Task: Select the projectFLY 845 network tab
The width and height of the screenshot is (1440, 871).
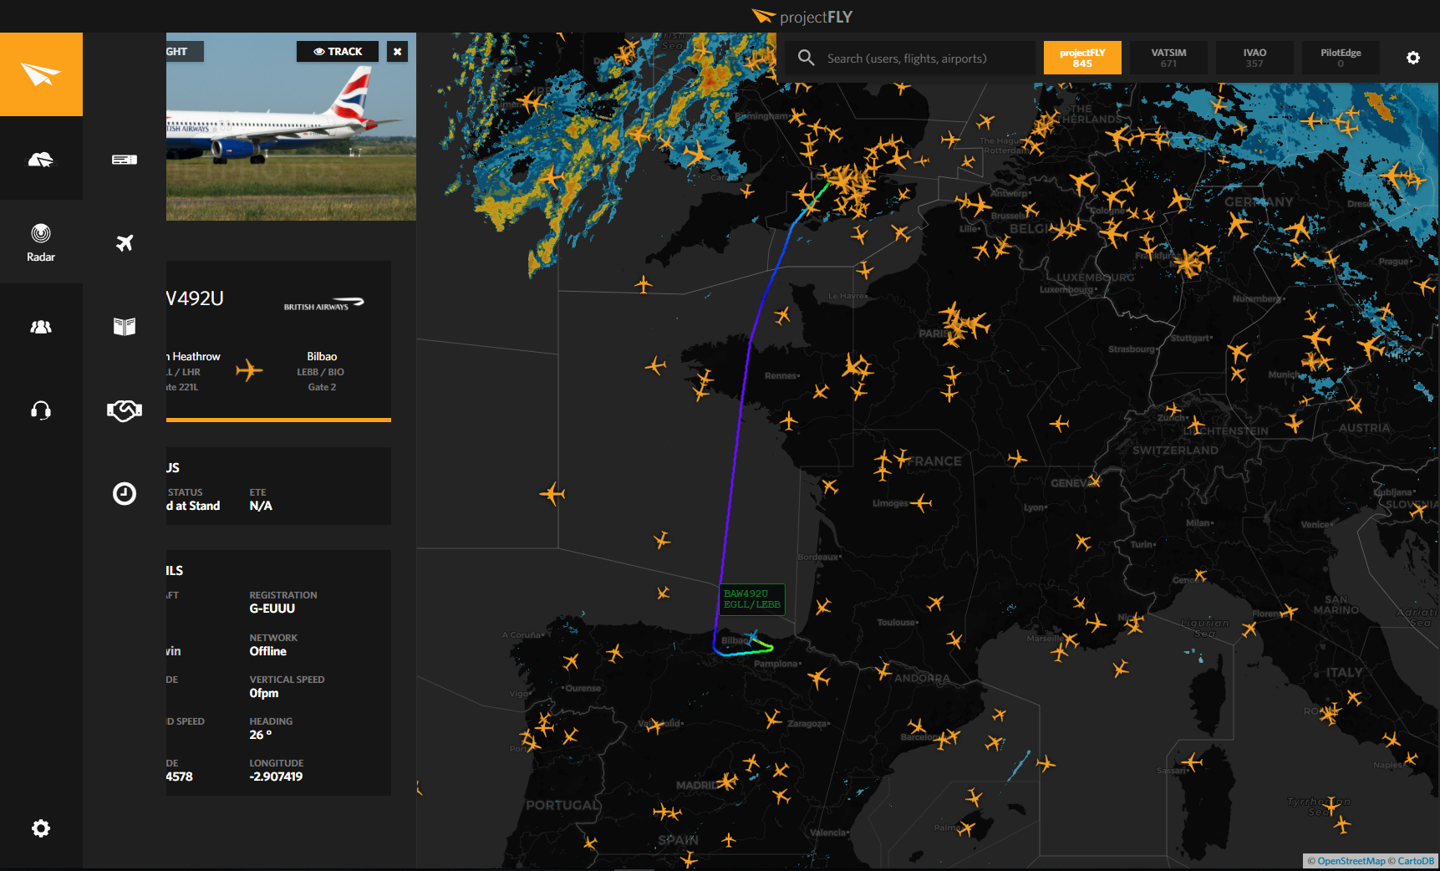Action: 1082,58
